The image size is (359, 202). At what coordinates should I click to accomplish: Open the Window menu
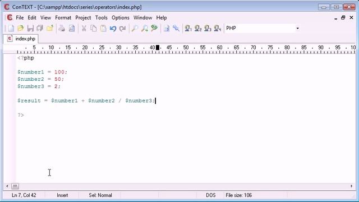142,17
